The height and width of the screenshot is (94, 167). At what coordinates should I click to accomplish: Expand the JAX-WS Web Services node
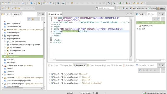pyautogui.click(x=5, y=42)
